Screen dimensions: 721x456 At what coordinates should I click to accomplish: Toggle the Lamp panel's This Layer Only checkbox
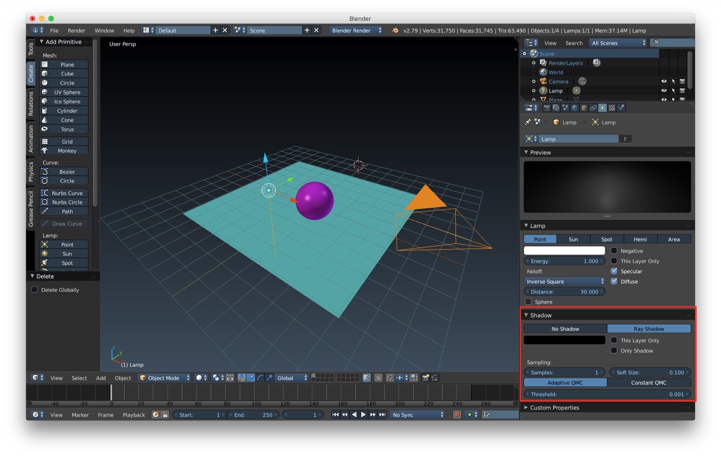[x=614, y=261]
